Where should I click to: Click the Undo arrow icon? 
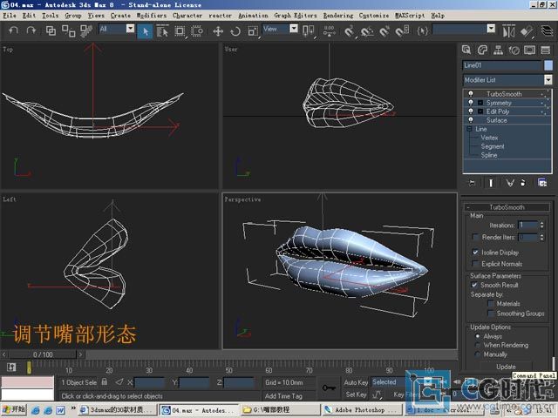[x=13, y=30]
